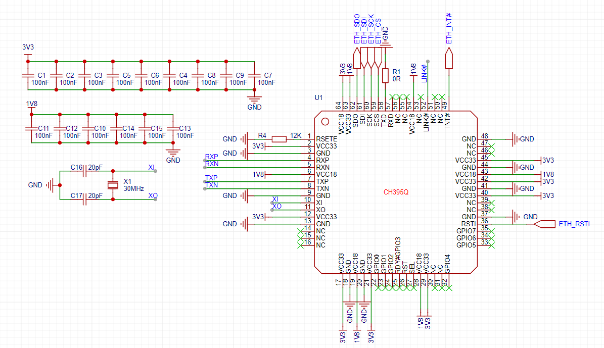The height and width of the screenshot is (348, 604).
Task: Select GND symbol at pin 37
Action: coord(516,217)
